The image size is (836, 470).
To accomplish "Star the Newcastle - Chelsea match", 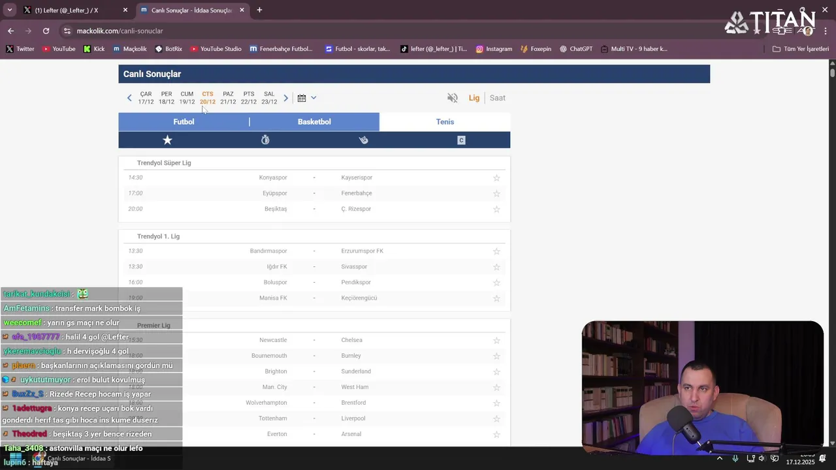I will click(x=496, y=340).
